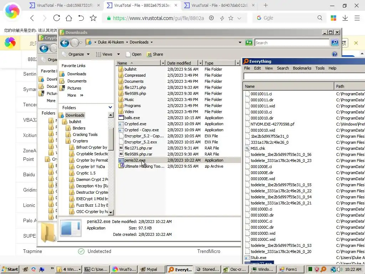Click the lightning bolt icon in address bar
The width and height of the screenshot is (365, 274).
pos(222,18)
